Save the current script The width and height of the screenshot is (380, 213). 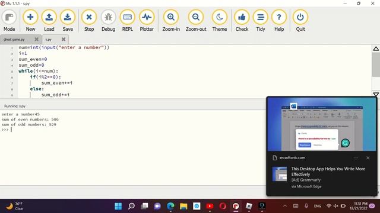(x=68, y=21)
